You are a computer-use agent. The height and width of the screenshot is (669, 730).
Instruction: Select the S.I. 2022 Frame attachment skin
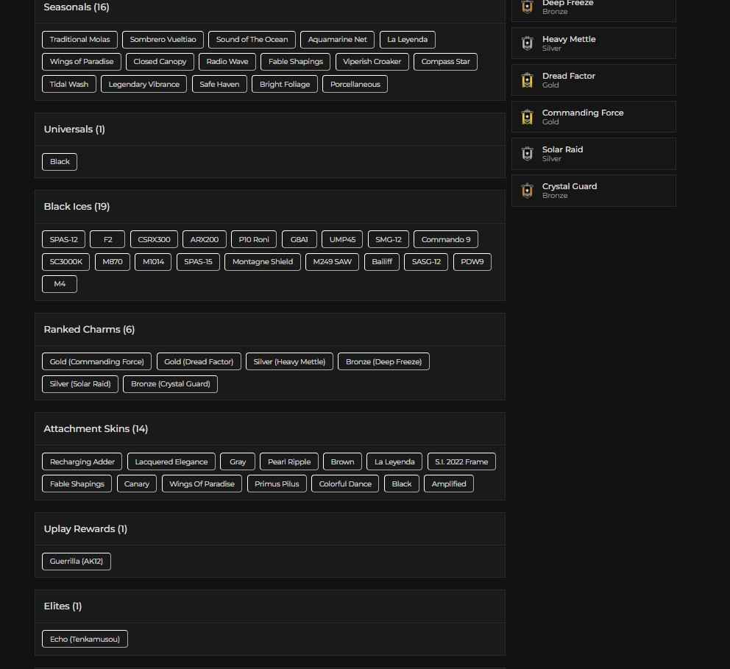pyautogui.click(x=461, y=462)
